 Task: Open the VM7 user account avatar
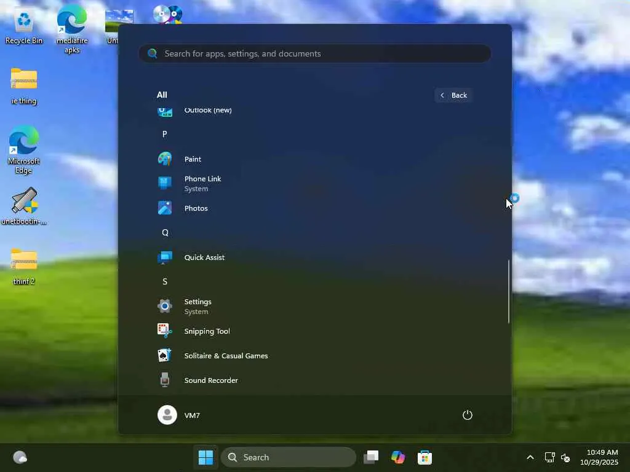[x=167, y=415]
